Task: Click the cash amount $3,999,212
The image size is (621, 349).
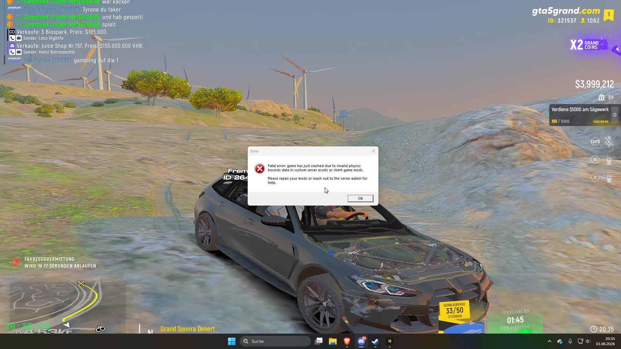Action: pos(594,84)
